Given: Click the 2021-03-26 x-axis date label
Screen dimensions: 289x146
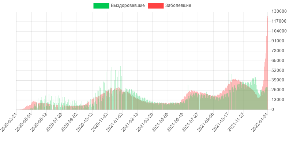Looking at the screenshot, I should tap(146, 122).
